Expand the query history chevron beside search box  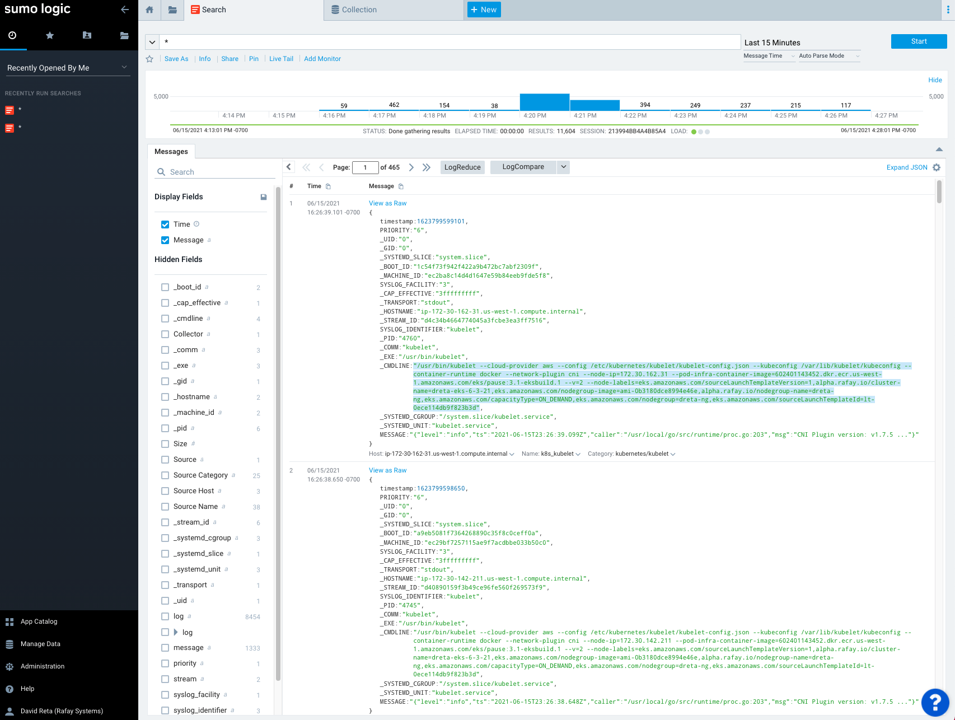[x=152, y=42]
